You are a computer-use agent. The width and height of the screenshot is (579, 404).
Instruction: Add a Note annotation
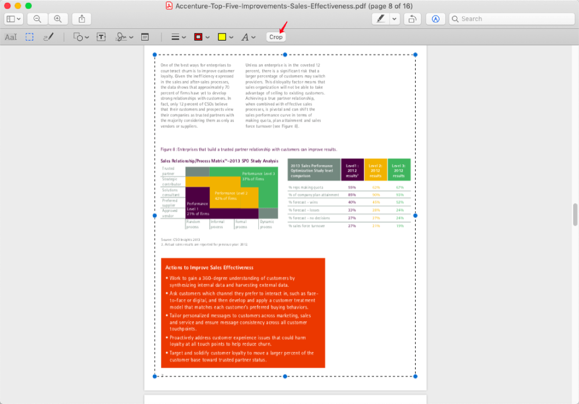pyautogui.click(x=145, y=37)
